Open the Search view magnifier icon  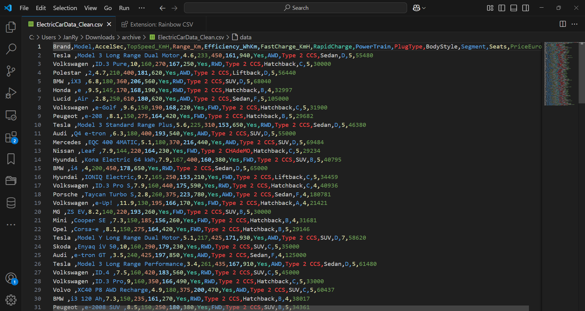point(11,49)
